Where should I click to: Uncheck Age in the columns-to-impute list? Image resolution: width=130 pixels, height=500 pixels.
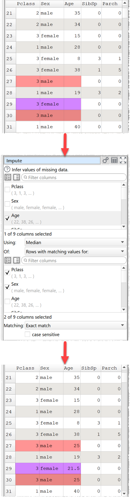[7, 218]
